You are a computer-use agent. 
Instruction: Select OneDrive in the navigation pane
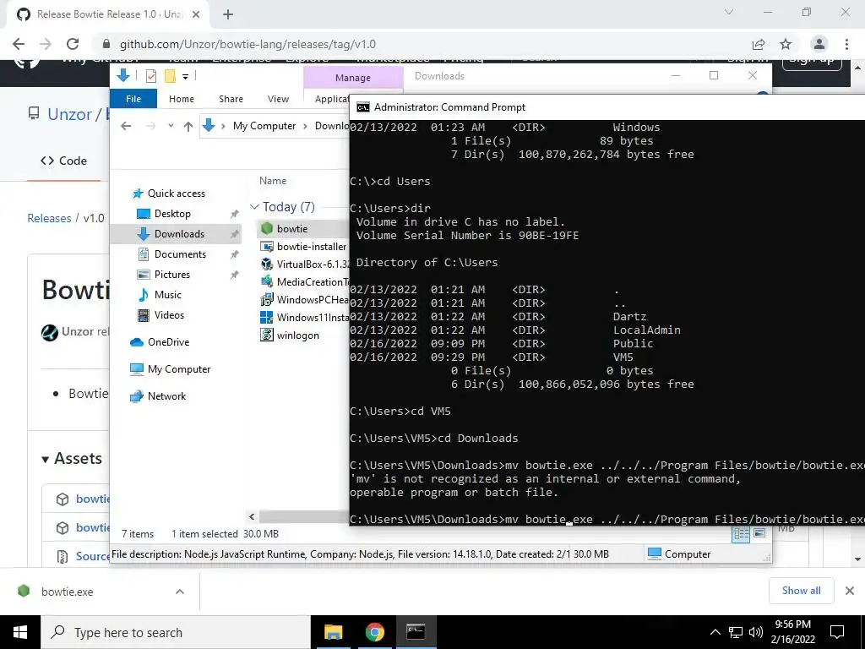168,342
